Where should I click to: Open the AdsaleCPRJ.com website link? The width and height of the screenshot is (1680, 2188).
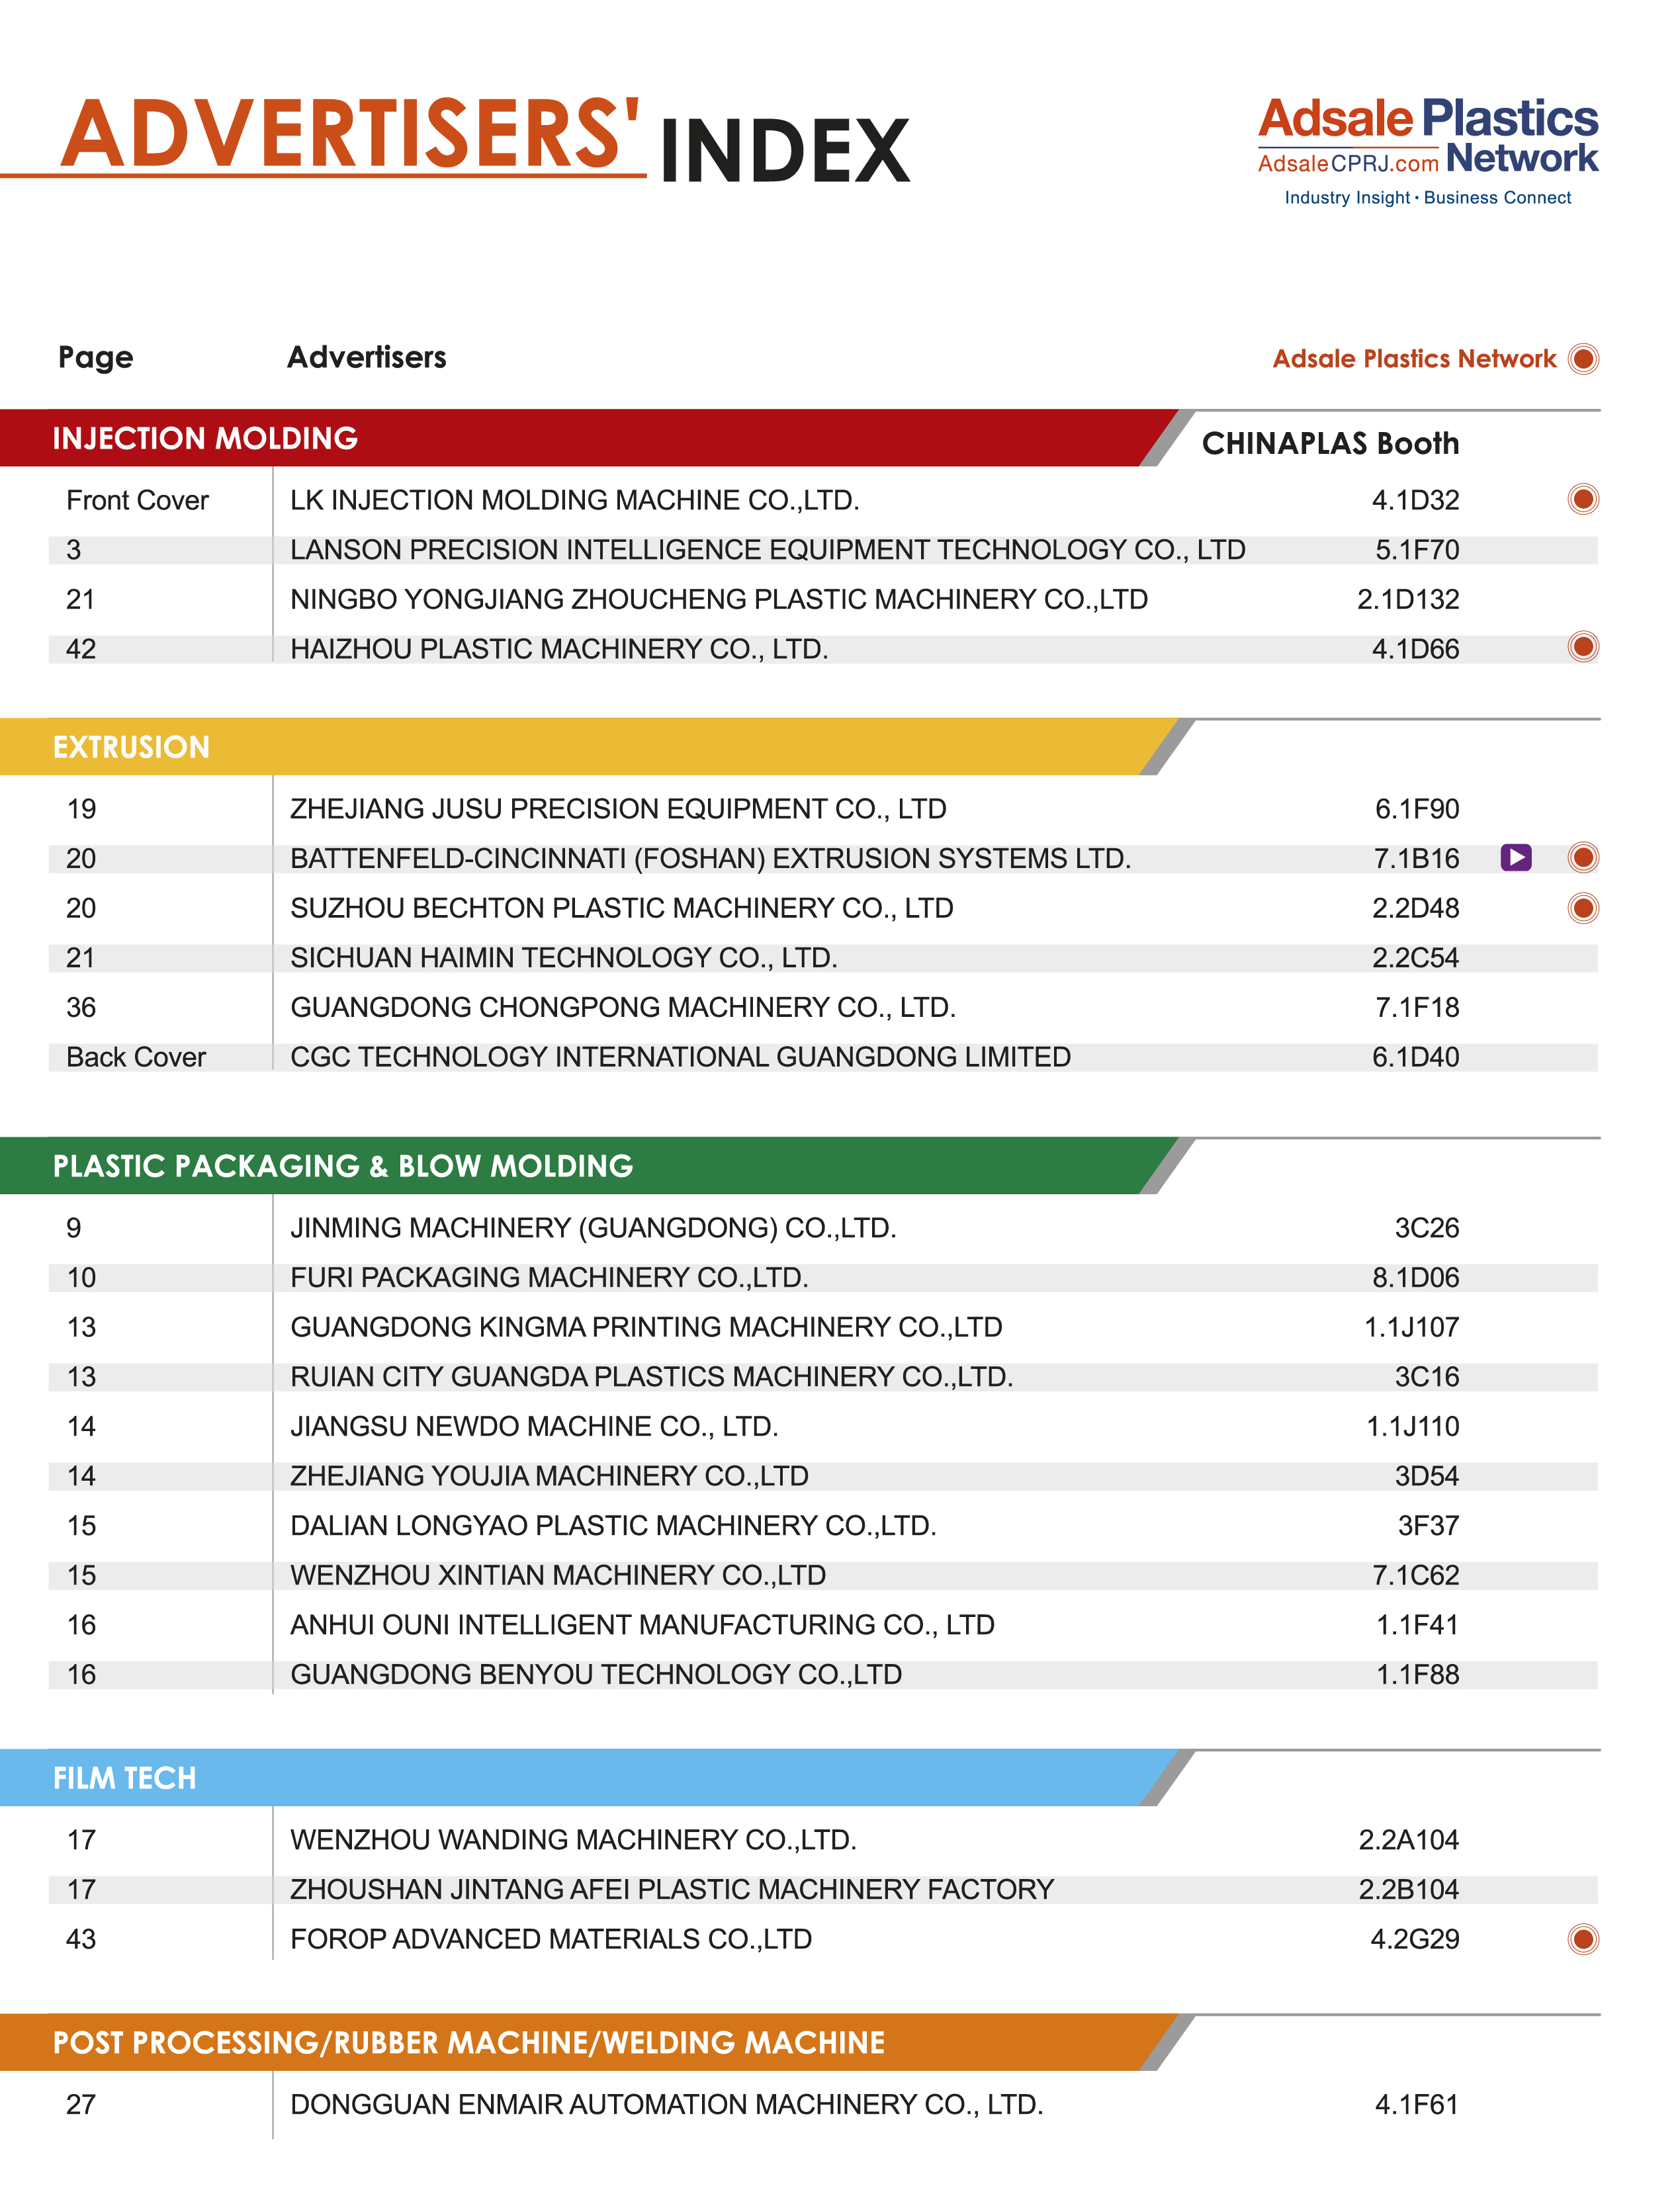pos(1347,163)
